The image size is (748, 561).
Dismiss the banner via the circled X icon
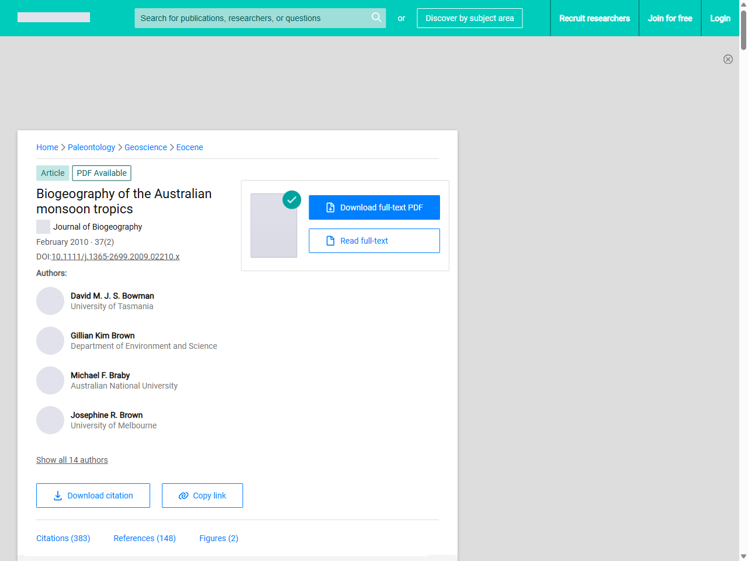point(728,59)
